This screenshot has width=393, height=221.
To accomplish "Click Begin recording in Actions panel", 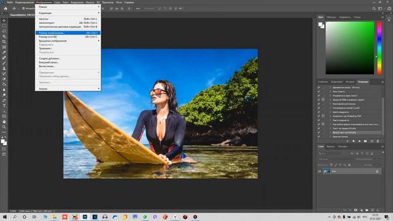I will (354, 141).
